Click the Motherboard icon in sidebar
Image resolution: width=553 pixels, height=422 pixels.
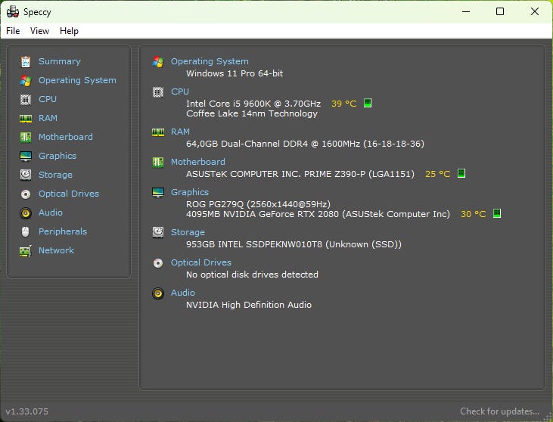pos(26,137)
